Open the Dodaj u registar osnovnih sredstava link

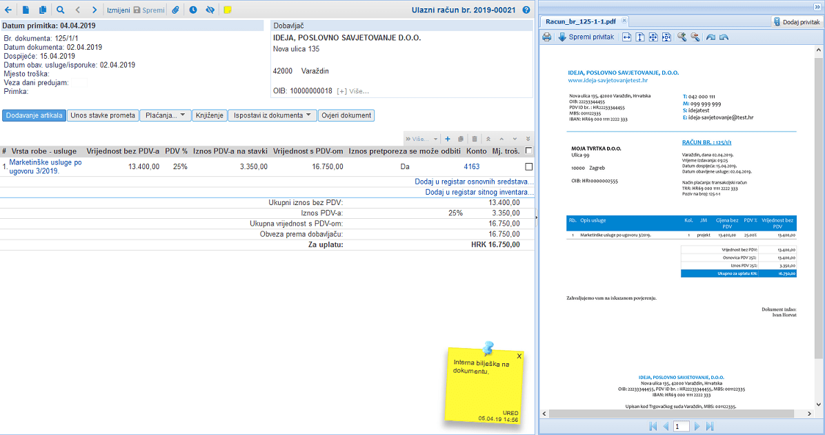pyautogui.click(x=474, y=182)
